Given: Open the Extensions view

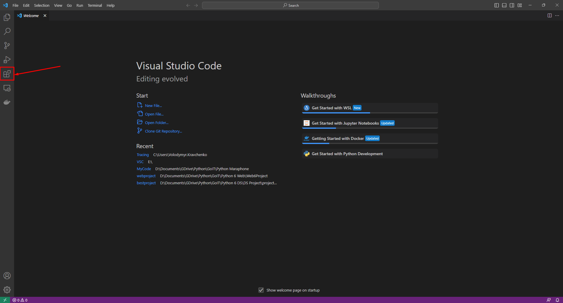Looking at the screenshot, I should [x=7, y=74].
